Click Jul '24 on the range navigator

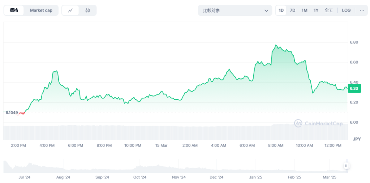pyautogui.click(x=24, y=177)
